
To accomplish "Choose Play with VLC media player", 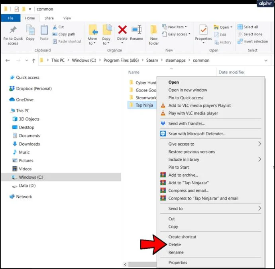I will tap(193, 113).
